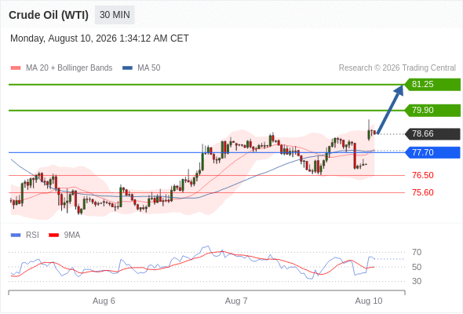The image size is (463, 314).
Task: Click the Crude Oil (WTI) title
Action: [49, 15]
